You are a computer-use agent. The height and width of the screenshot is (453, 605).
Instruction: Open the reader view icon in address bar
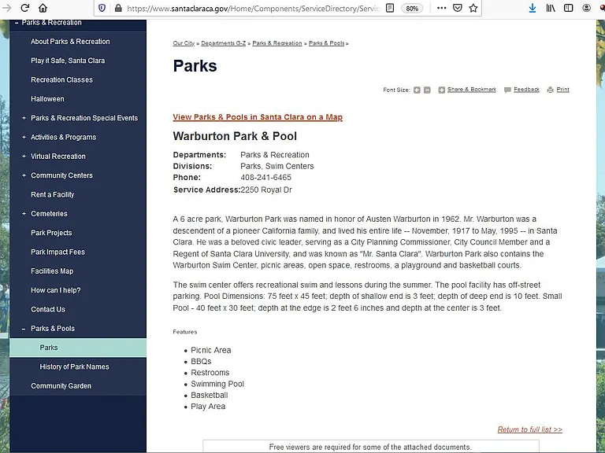pos(390,8)
